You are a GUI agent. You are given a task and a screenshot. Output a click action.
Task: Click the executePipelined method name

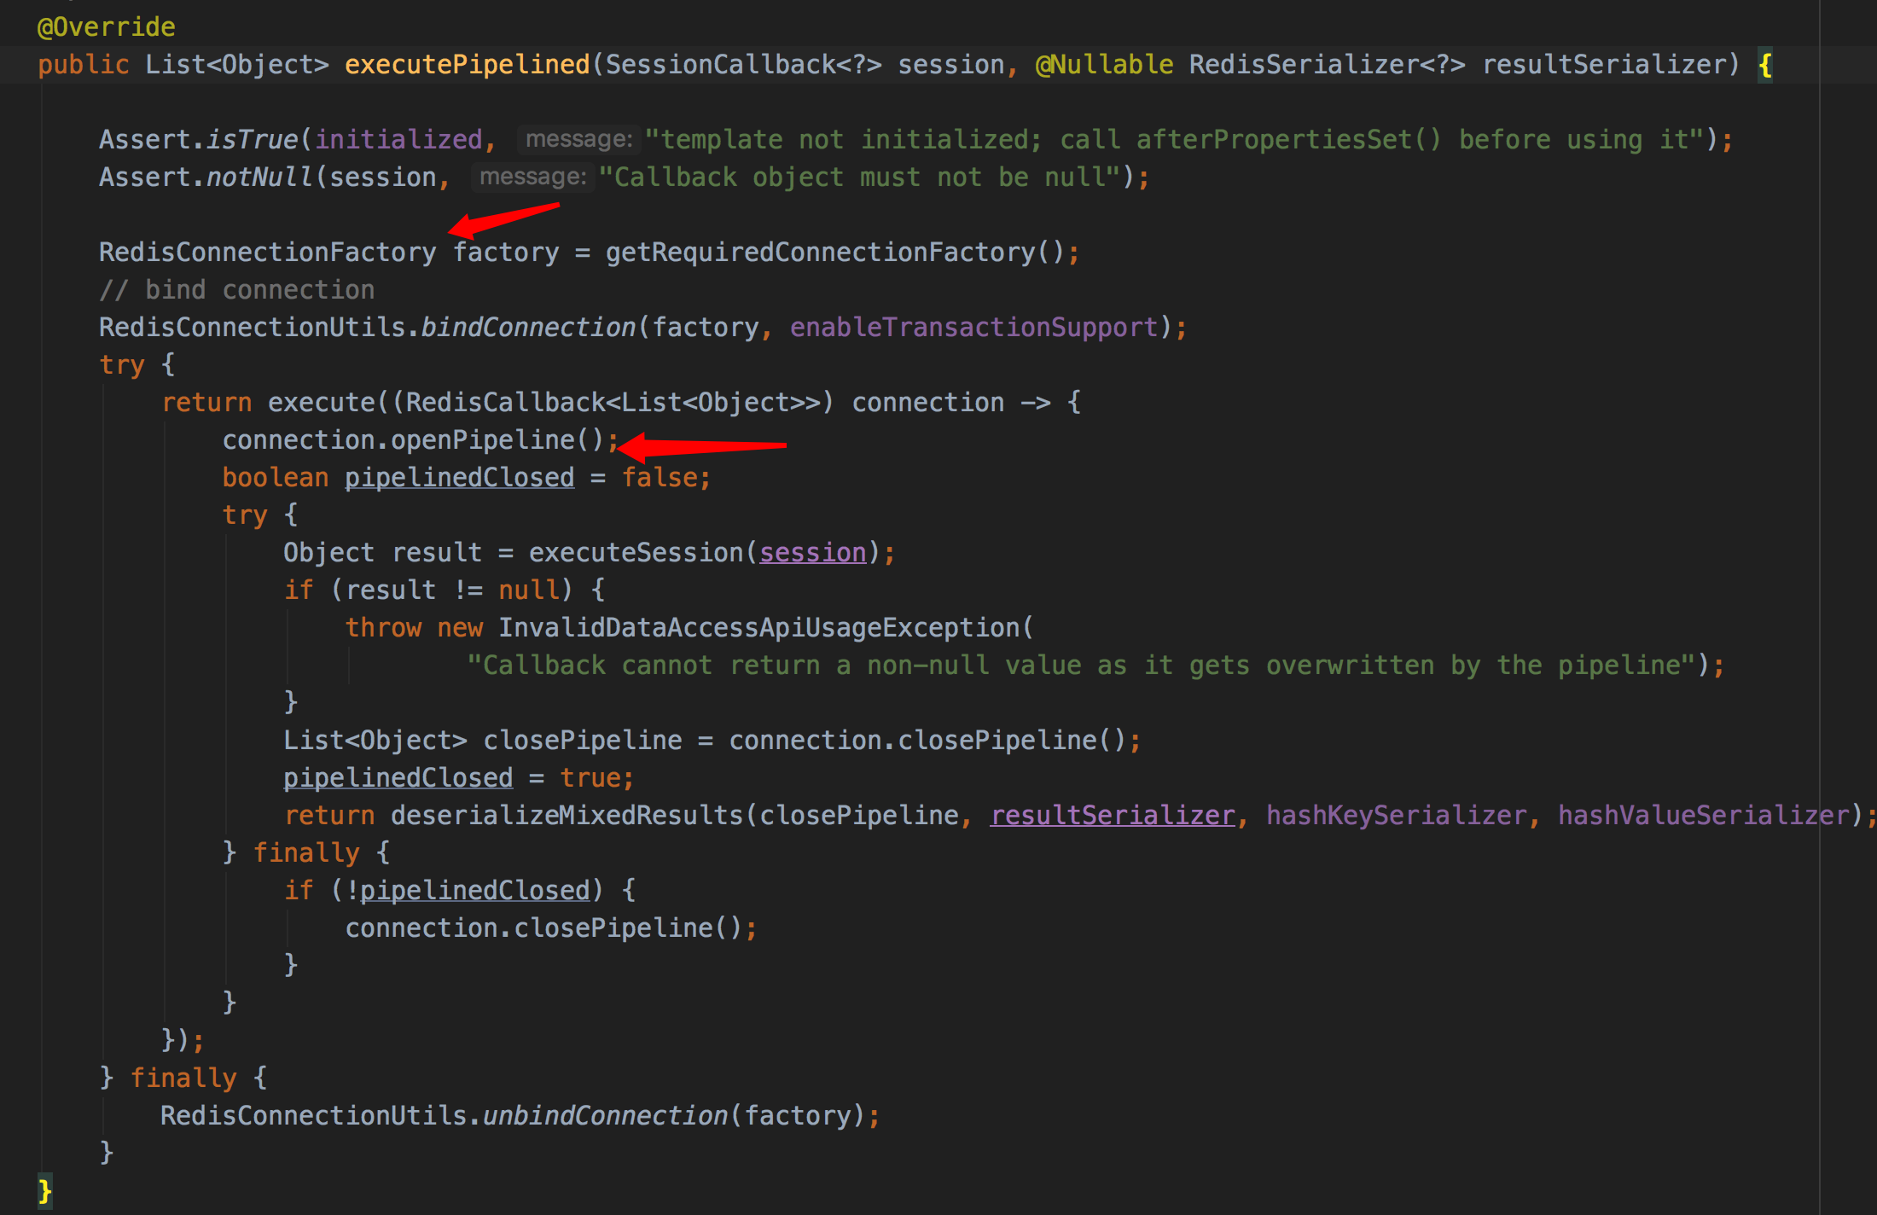(467, 64)
